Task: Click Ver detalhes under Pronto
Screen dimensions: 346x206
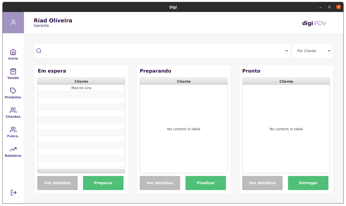Action: click(x=262, y=183)
